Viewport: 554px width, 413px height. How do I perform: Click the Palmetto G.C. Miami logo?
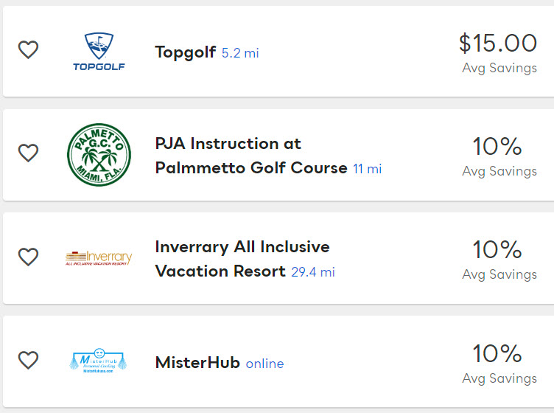pyautogui.click(x=99, y=155)
